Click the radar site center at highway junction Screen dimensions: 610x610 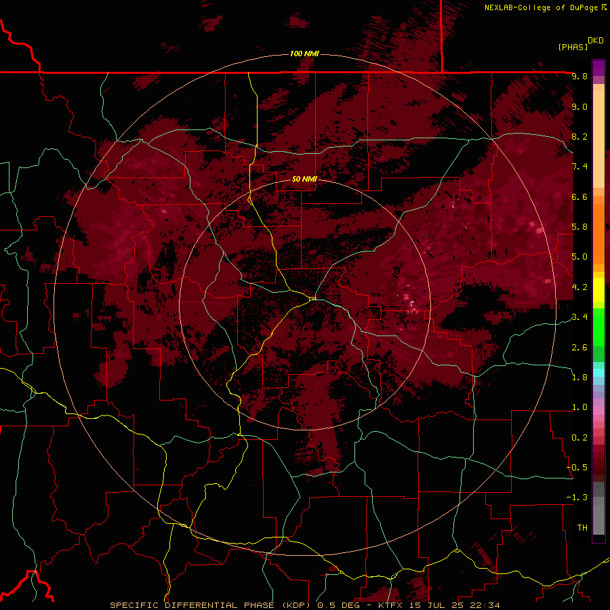(x=312, y=299)
